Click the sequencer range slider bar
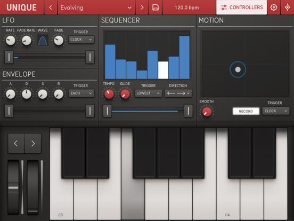 [148, 111]
